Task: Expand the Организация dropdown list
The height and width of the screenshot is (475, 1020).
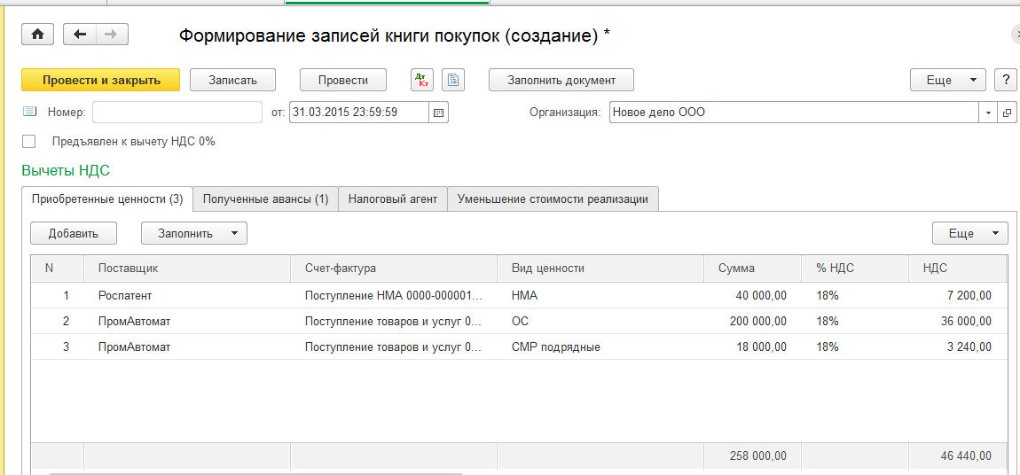Action: [x=989, y=113]
